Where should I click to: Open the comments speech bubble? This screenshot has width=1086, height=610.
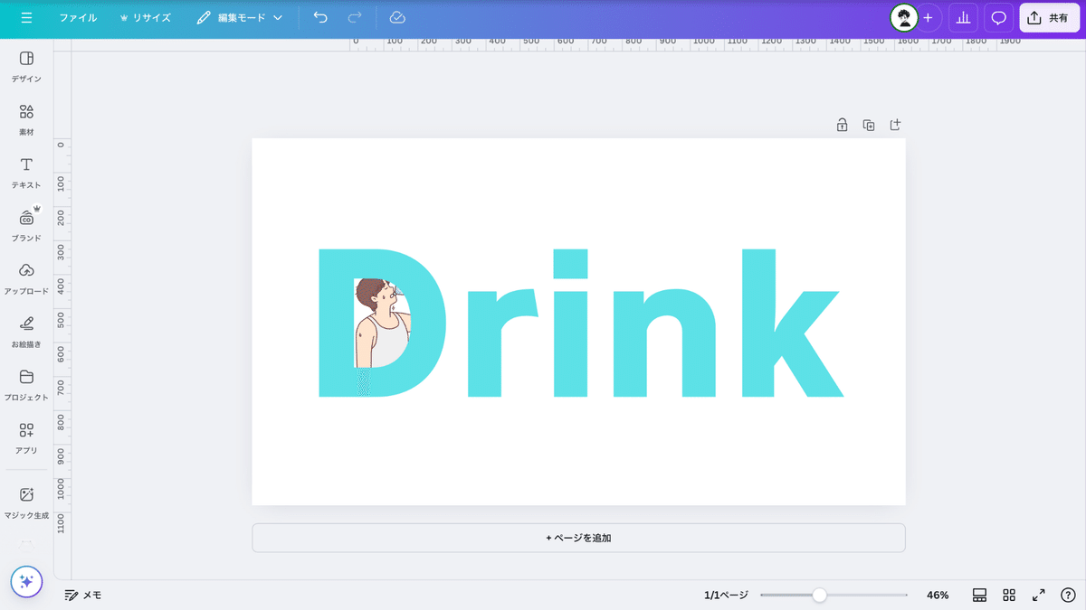pyautogui.click(x=999, y=18)
